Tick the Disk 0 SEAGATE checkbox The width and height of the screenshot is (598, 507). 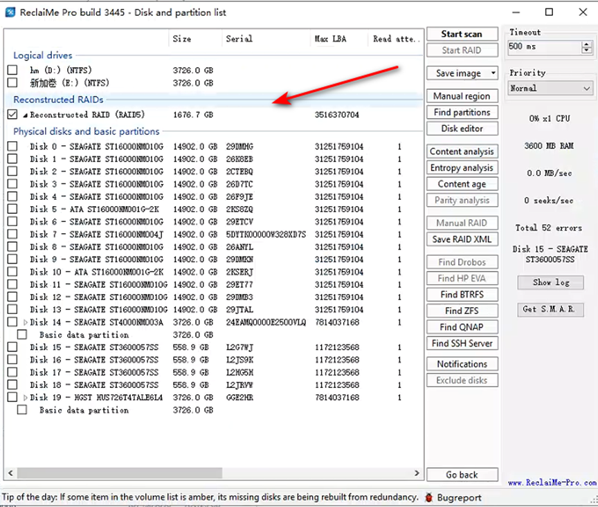[x=12, y=146]
